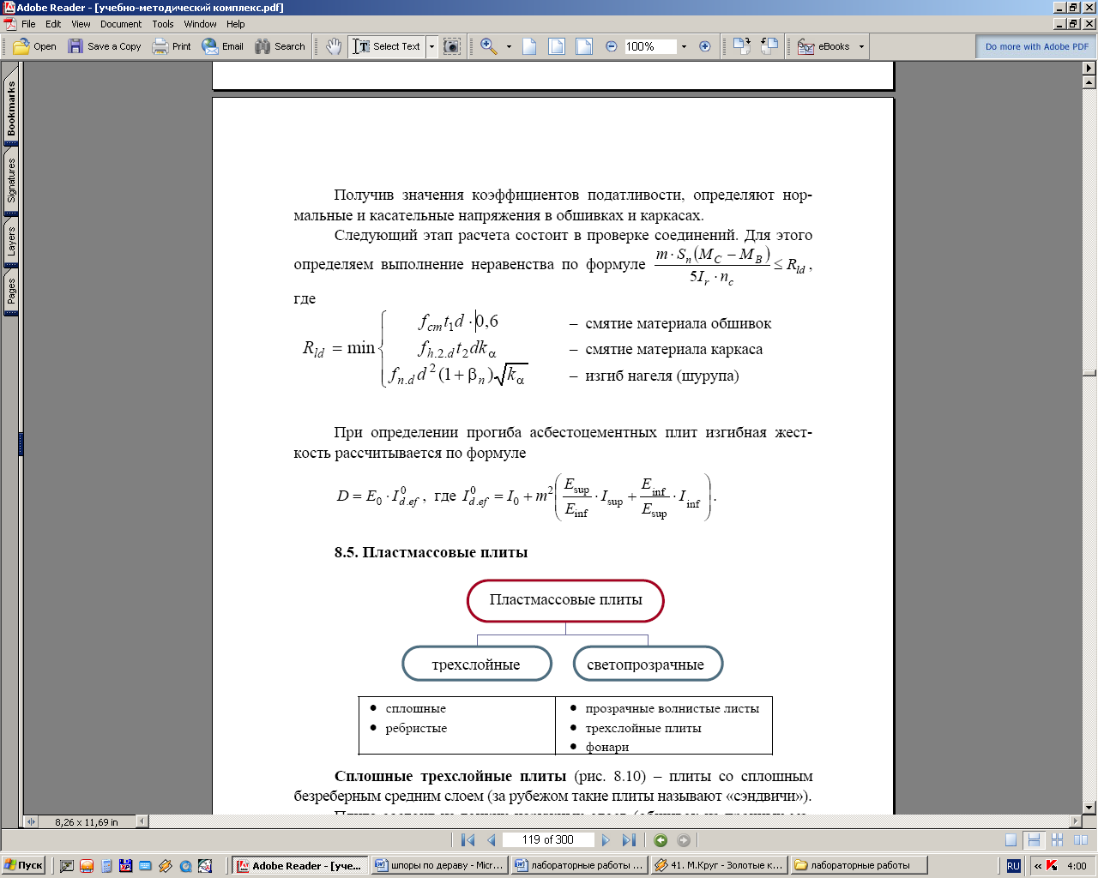Click the zoom in plus button

pyautogui.click(x=705, y=46)
